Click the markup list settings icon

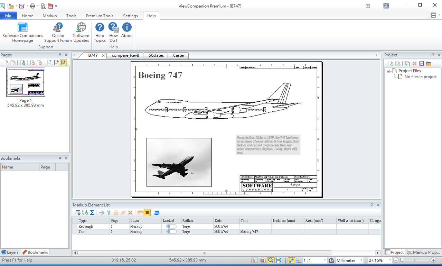[78, 213]
